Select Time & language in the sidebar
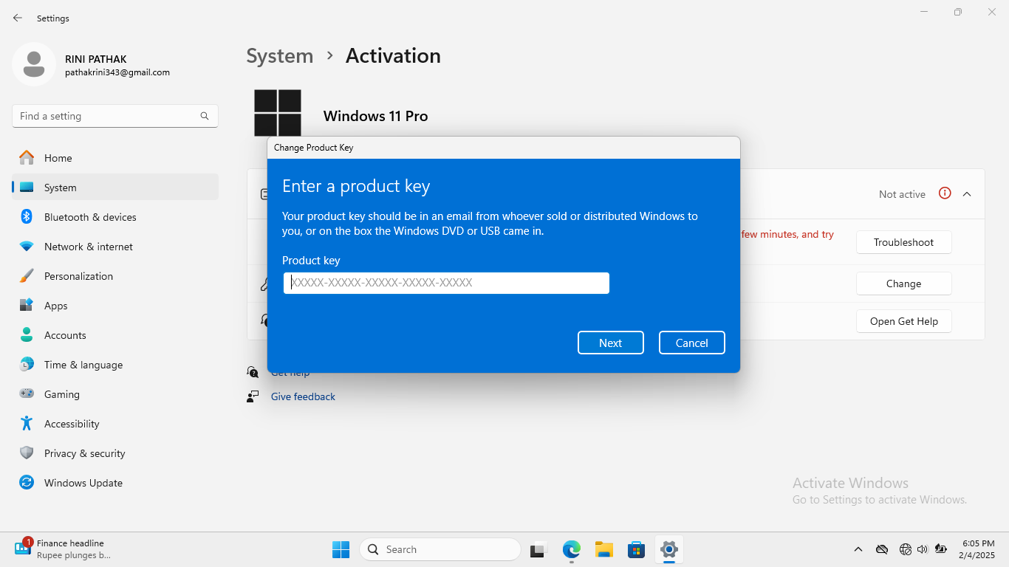This screenshot has height=567, width=1009. (115, 365)
